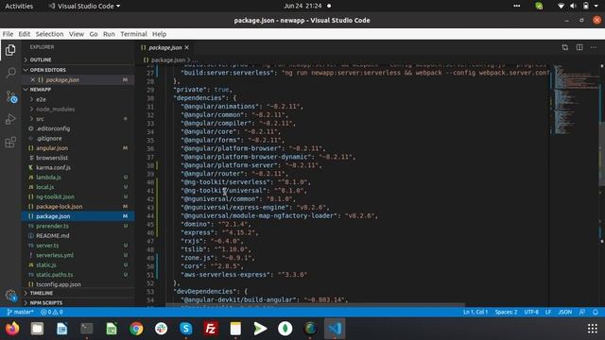Viewport: 605px width, 340px height.
Task: Open Skype from the dock
Action: tap(186, 329)
